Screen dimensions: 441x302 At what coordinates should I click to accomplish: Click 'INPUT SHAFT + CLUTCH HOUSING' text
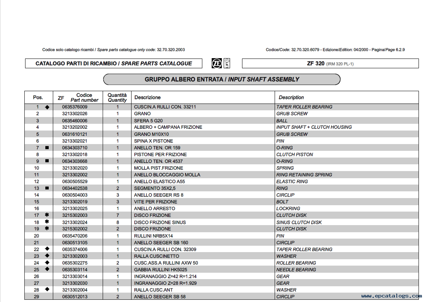[314, 127]
